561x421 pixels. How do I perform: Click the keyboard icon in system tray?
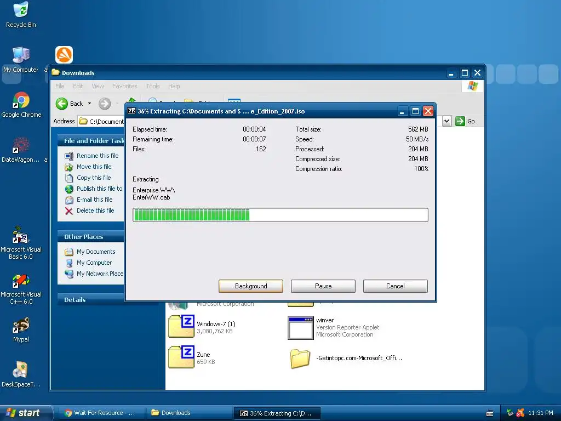click(490, 413)
